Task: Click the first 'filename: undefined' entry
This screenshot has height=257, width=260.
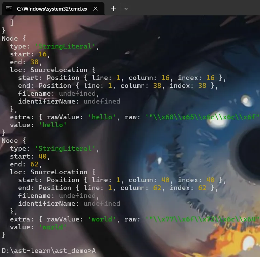Action: [x=58, y=94]
